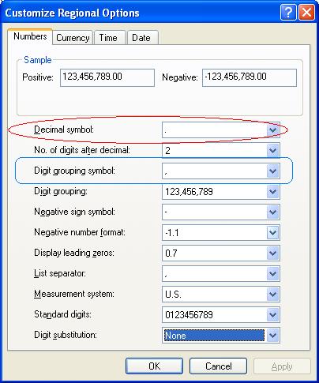Open the Digit substitution dropdown arrow
Image resolution: width=319 pixels, height=383 pixels.
pos(272,335)
